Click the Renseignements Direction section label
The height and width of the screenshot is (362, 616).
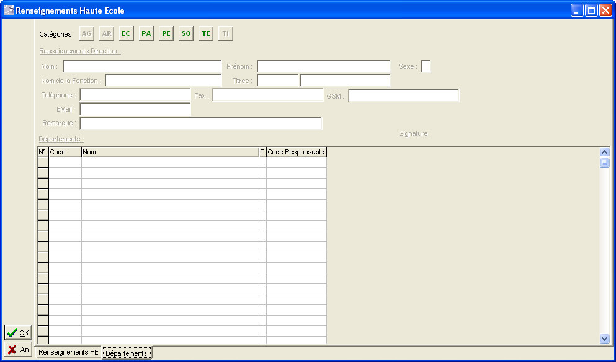(x=80, y=51)
